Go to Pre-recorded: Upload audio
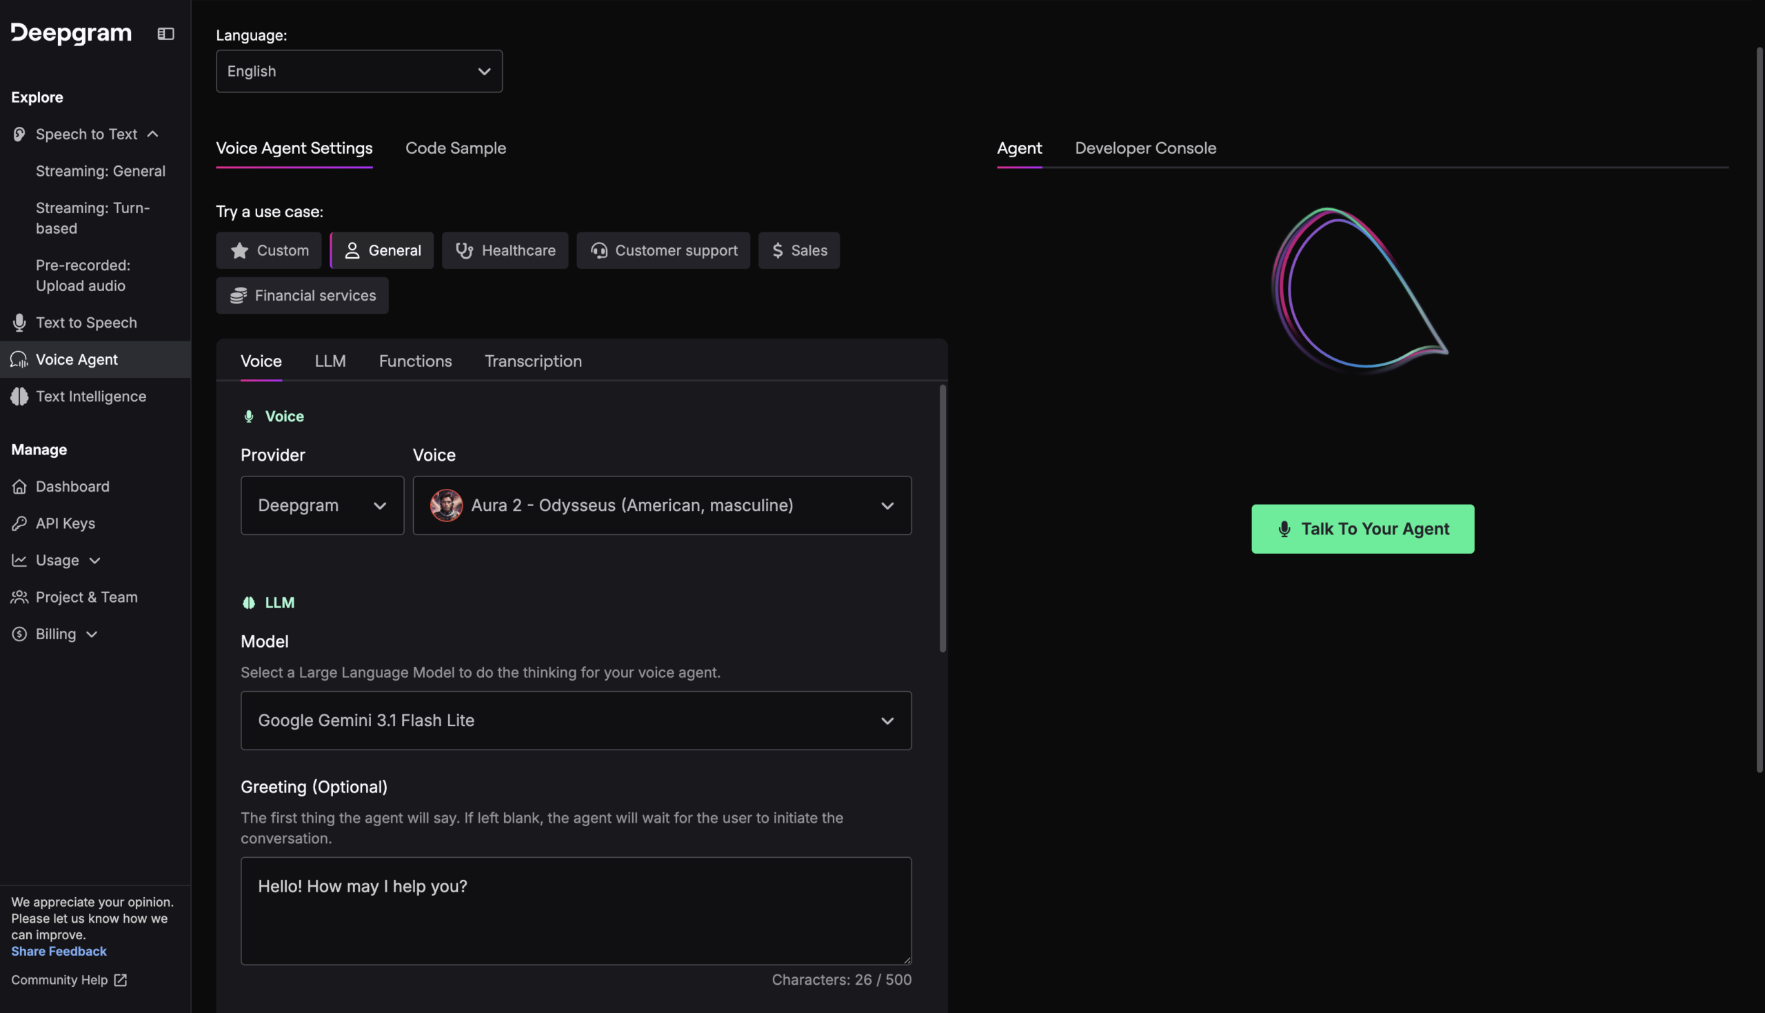 83,276
